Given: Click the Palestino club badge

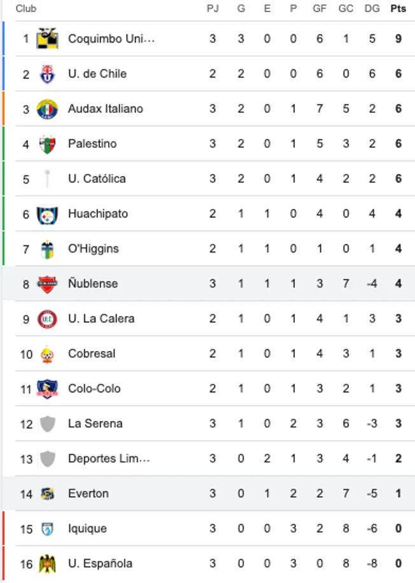Looking at the screenshot, I should tap(45, 143).
